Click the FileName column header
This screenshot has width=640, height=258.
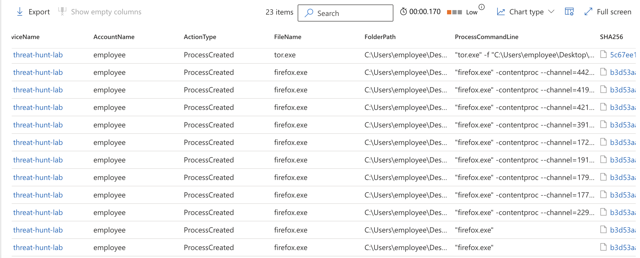tap(288, 37)
